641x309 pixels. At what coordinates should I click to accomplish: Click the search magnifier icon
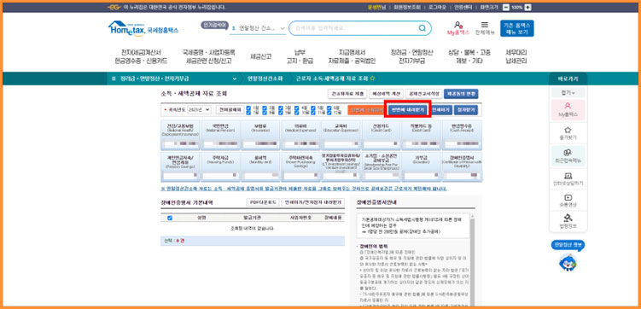[x=422, y=28]
